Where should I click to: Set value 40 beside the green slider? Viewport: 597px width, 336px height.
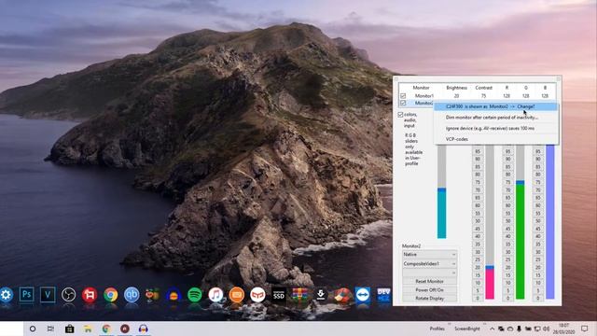(x=507, y=236)
